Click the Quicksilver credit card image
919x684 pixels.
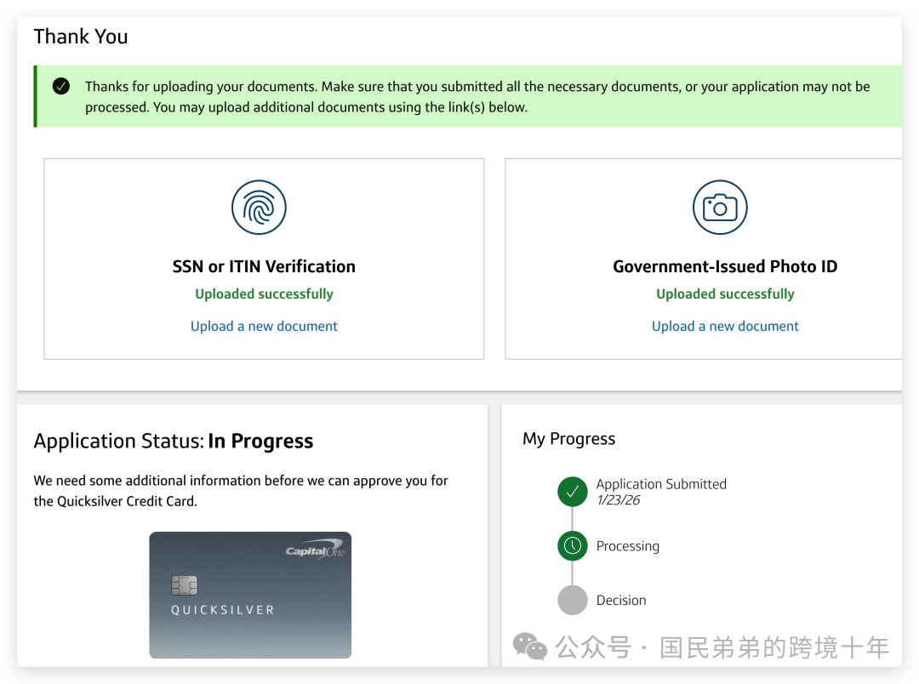pyautogui.click(x=250, y=595)
